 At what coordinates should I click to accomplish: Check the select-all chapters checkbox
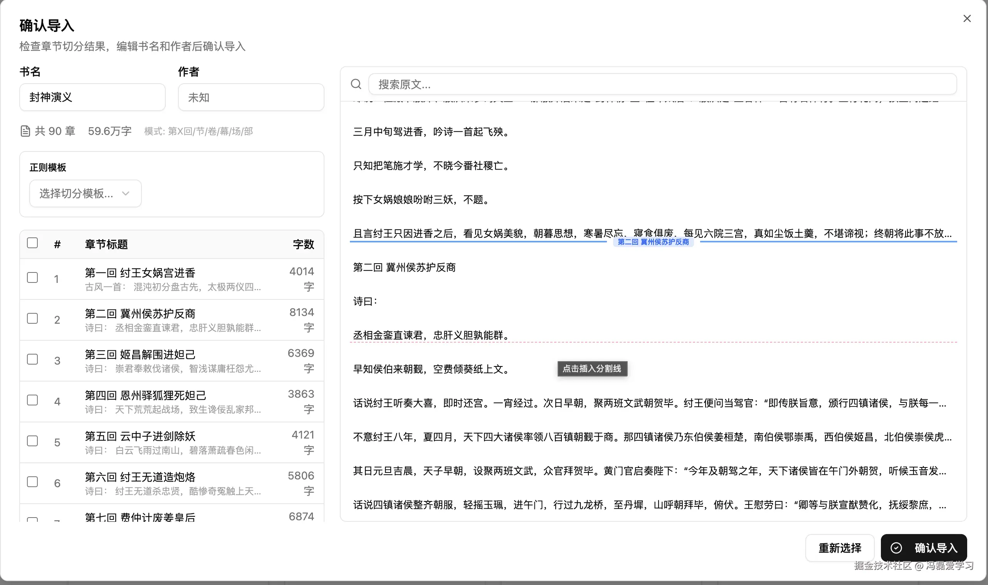click(x=32, y=243)
